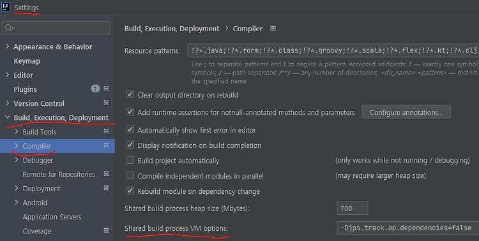Enable Compile independent modules in parallel
The width and height of the screenshot is (479, 241).
pos(130,175)
